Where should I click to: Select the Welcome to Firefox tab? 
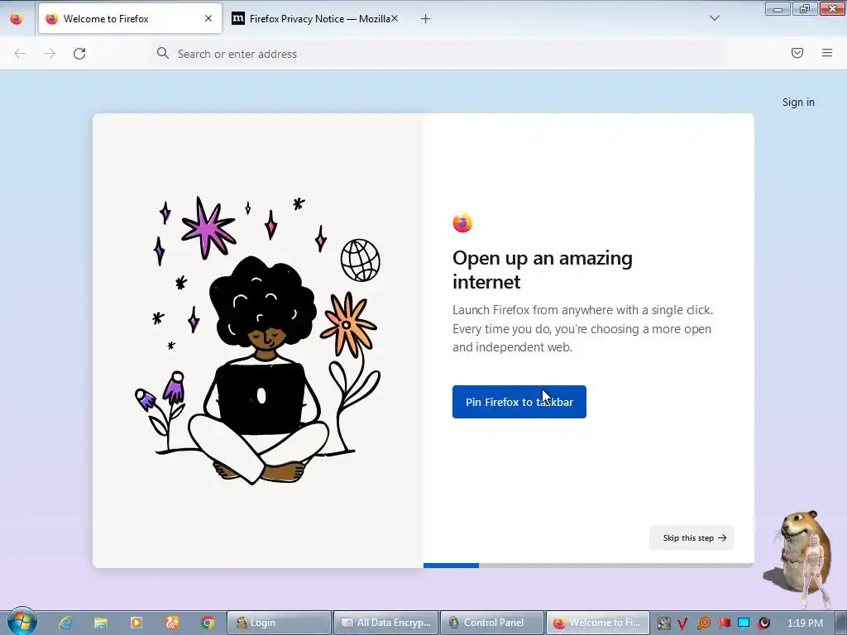pos(130,18)
